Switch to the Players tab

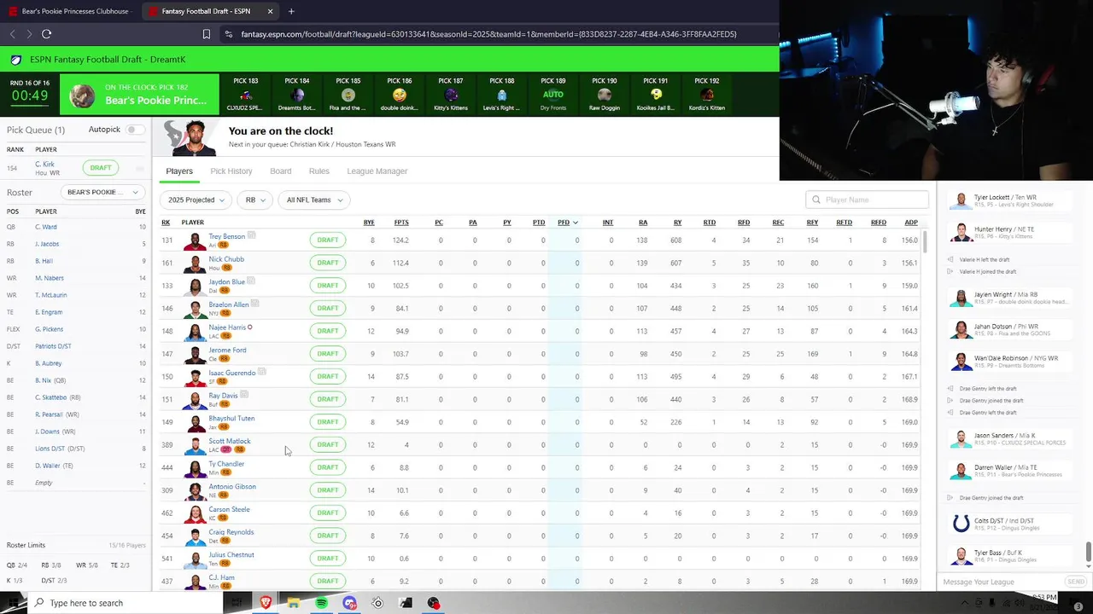coord(179,171)
